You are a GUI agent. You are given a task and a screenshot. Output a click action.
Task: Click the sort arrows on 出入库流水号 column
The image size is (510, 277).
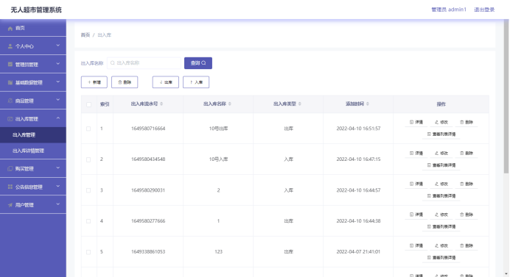click(161, 104)
